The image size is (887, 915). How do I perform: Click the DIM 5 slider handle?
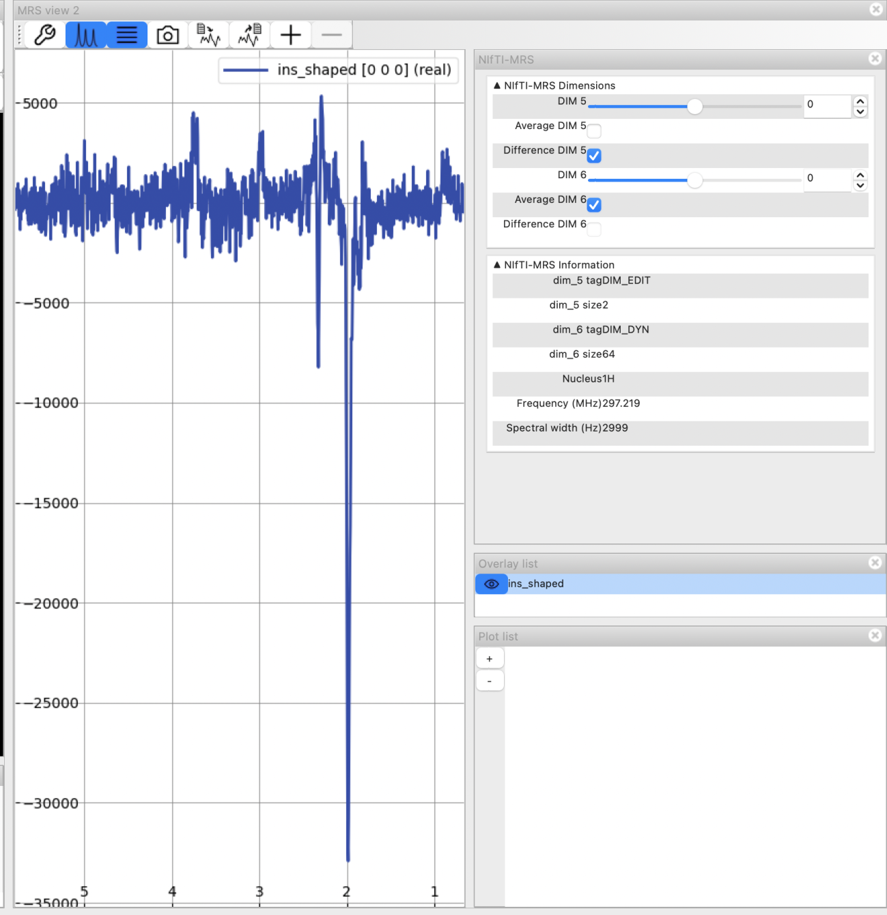coord(694,107)
